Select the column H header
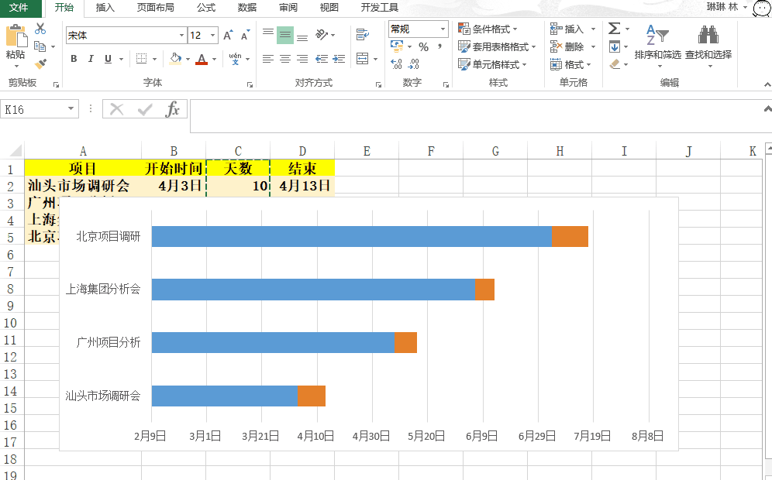This screenshot has width=772, height=480. (x=560, y=151)
